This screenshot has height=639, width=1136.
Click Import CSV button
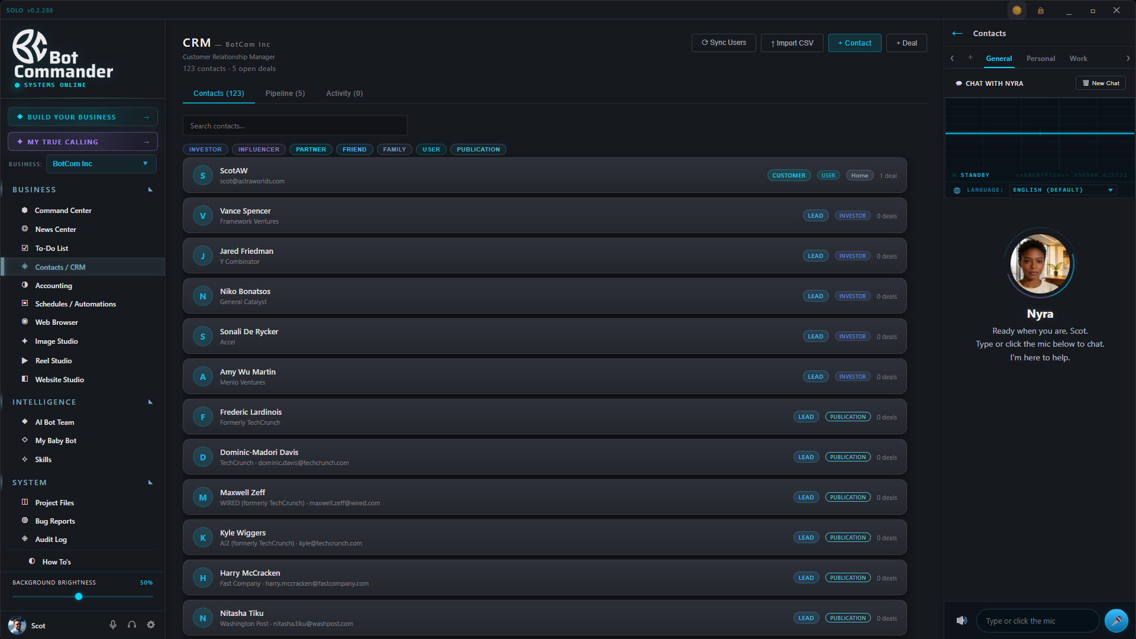click(x=792, y=43)
